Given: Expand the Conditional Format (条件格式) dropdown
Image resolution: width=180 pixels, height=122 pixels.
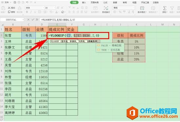Looking at the screenshot, I should click(x=146, y=12).
